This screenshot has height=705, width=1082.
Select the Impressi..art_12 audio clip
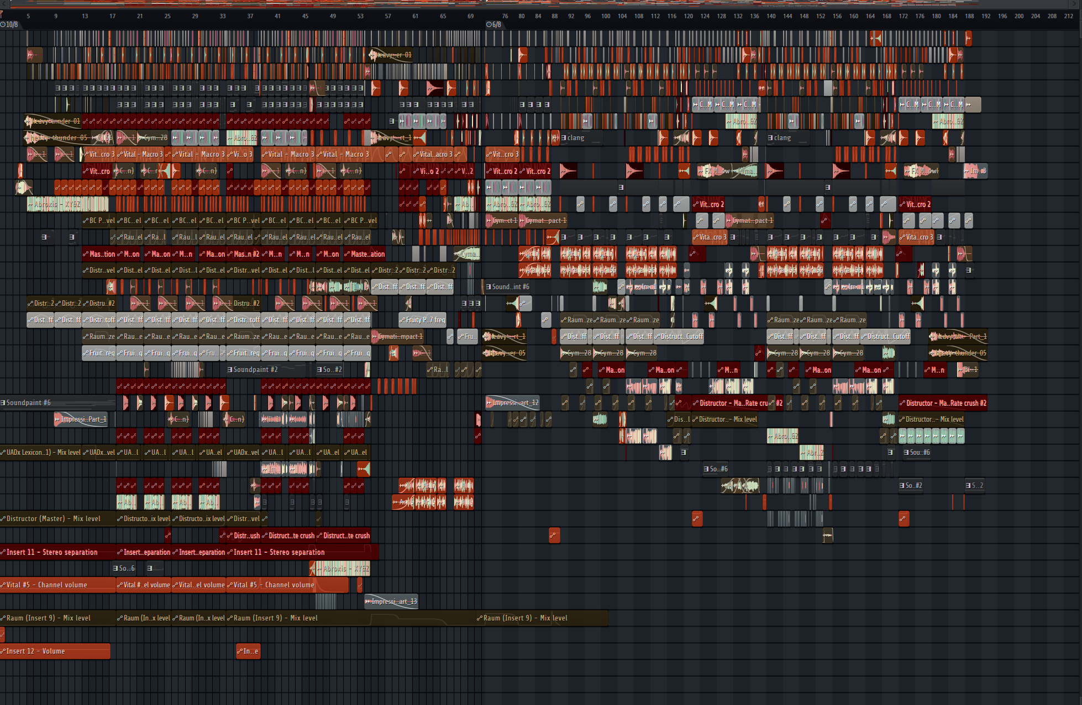click(513, 403)
